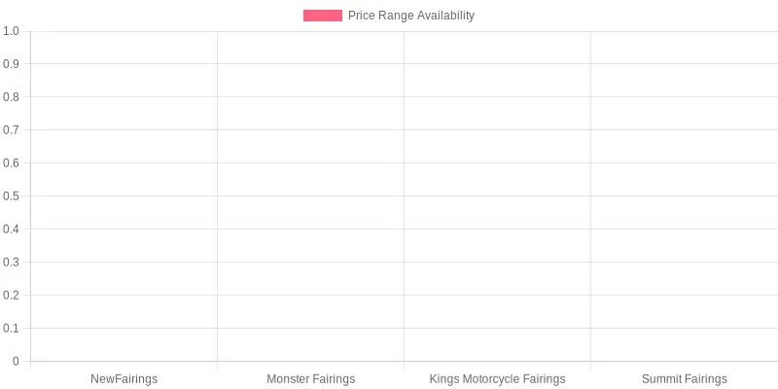
Task: Select the 0.7 value on y-axis
Action: (11, 130)
